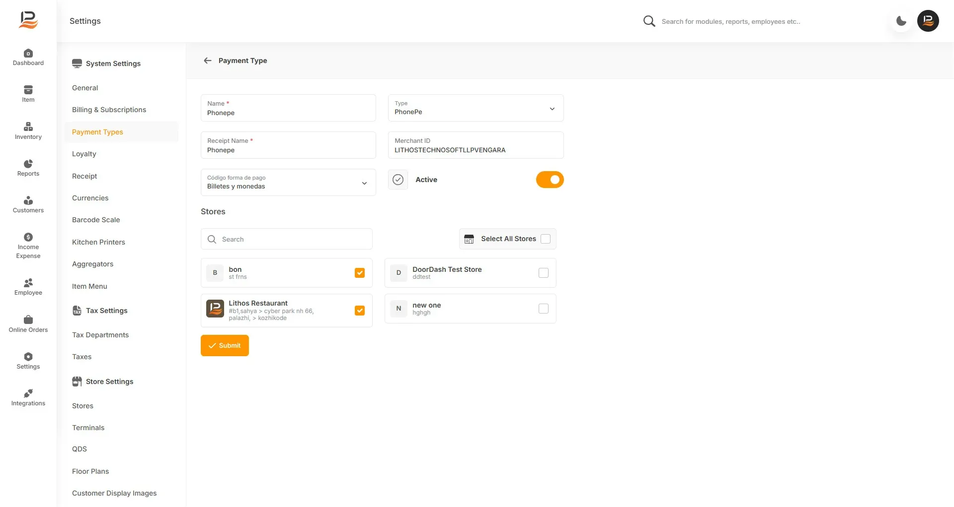Image resolution: width=954 pixels, height=507 pixels.
Task: Open Taxes menu item
Action: click(81, 357)
